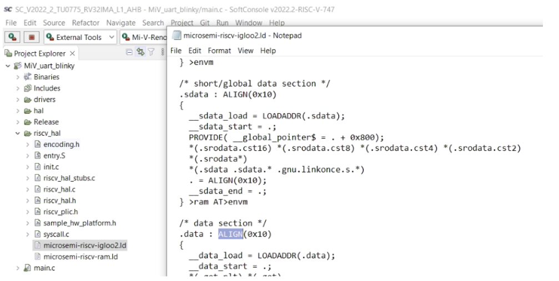Screen dimensions: 559x281
Task: Click the red Stop button in toolbar
Action: [32, 37]
